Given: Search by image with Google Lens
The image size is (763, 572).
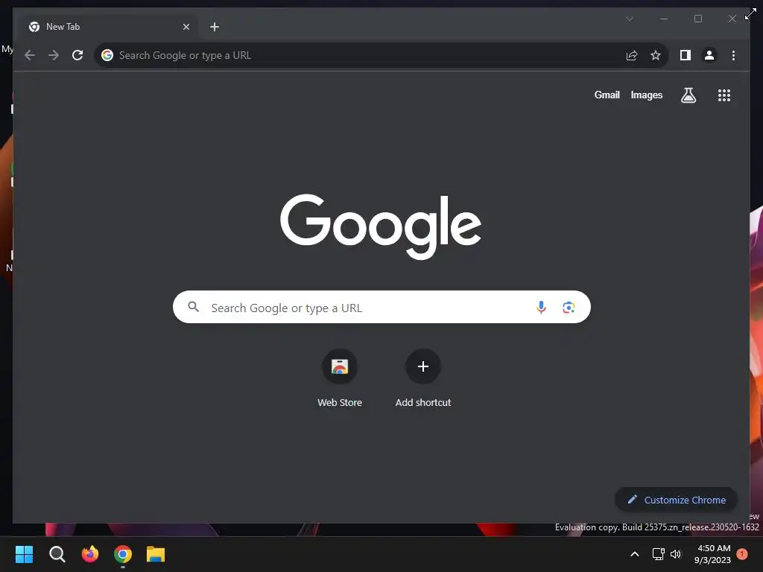Looking at the screenshot, I should (569, 307).
